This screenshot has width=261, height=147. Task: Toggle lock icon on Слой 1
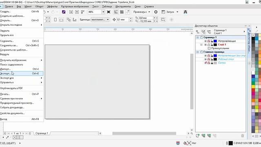tap(212, 45)
